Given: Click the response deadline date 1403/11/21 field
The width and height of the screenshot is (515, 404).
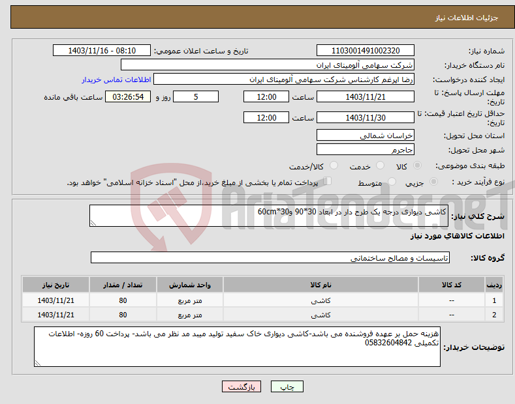Looking at the screenshot, I should (x=366, y=96).
